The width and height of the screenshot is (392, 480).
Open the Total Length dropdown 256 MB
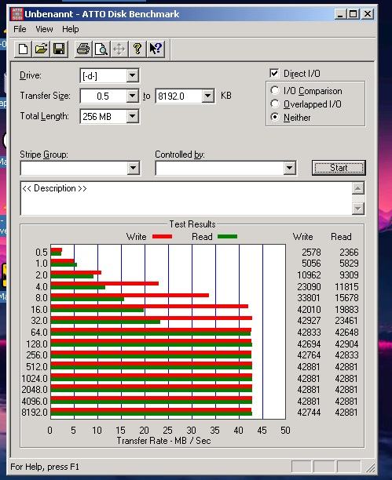tap(132, 116)
